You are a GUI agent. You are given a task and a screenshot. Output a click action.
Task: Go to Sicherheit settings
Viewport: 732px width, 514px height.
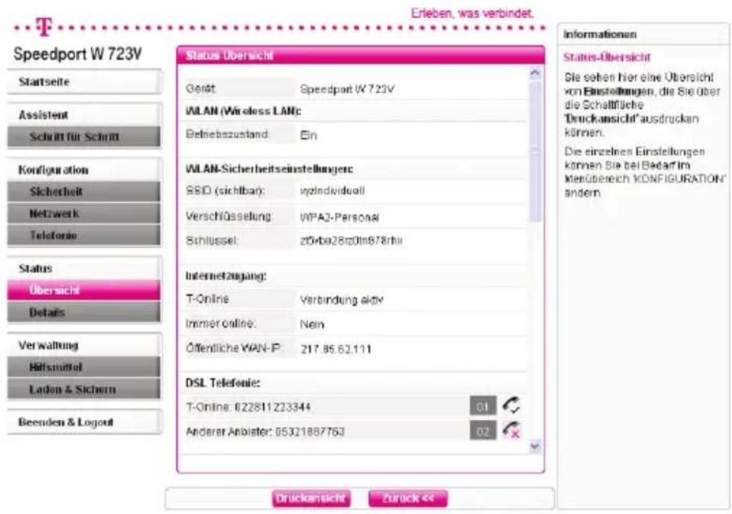(84, 191)
